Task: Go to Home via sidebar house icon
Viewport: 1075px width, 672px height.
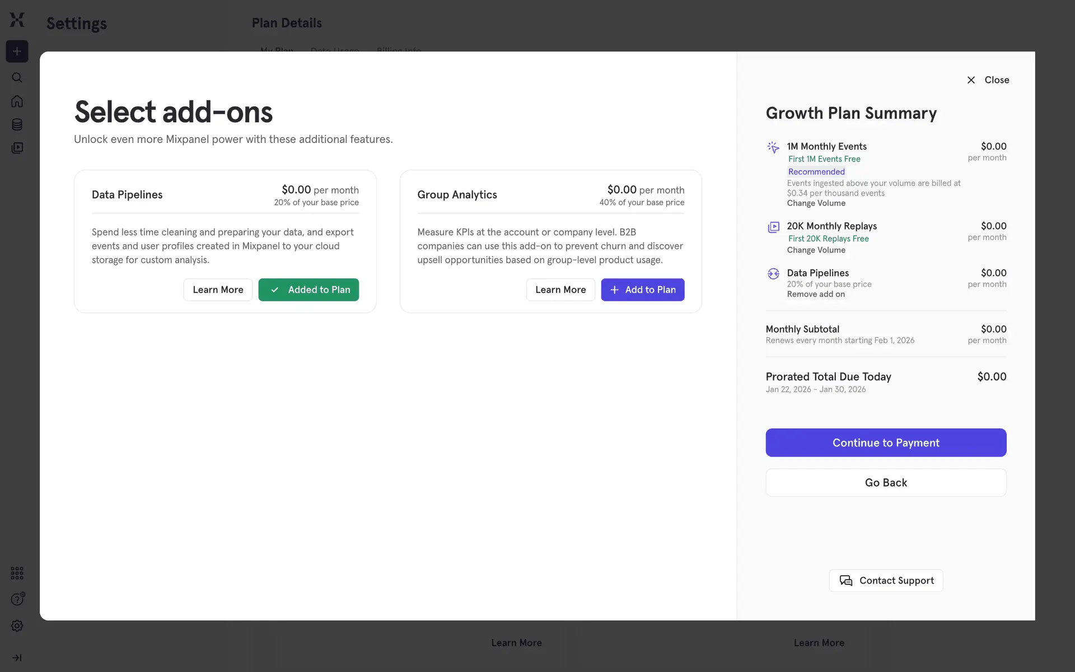Action: click(17, 101)
